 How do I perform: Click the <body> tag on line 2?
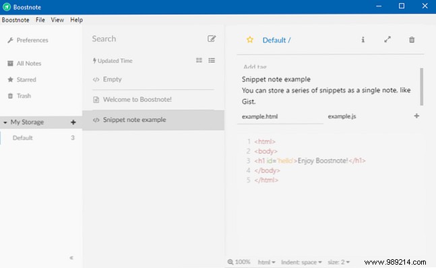(x=266, y=152)
